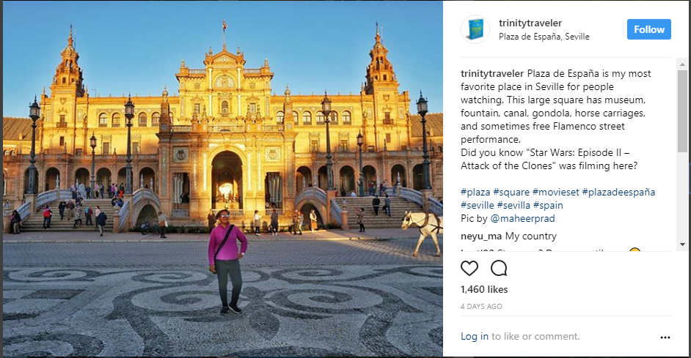Image resolution: width=691 pixels, height=358 pixels.
Task: Open the #seville hashtag
Action: [x=478, y=205]
